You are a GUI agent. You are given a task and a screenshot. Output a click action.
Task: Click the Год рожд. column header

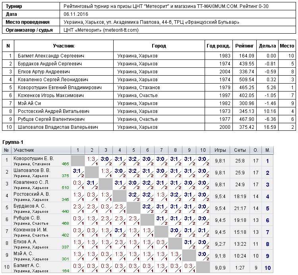pyautogui.click(x=219, y=46)
